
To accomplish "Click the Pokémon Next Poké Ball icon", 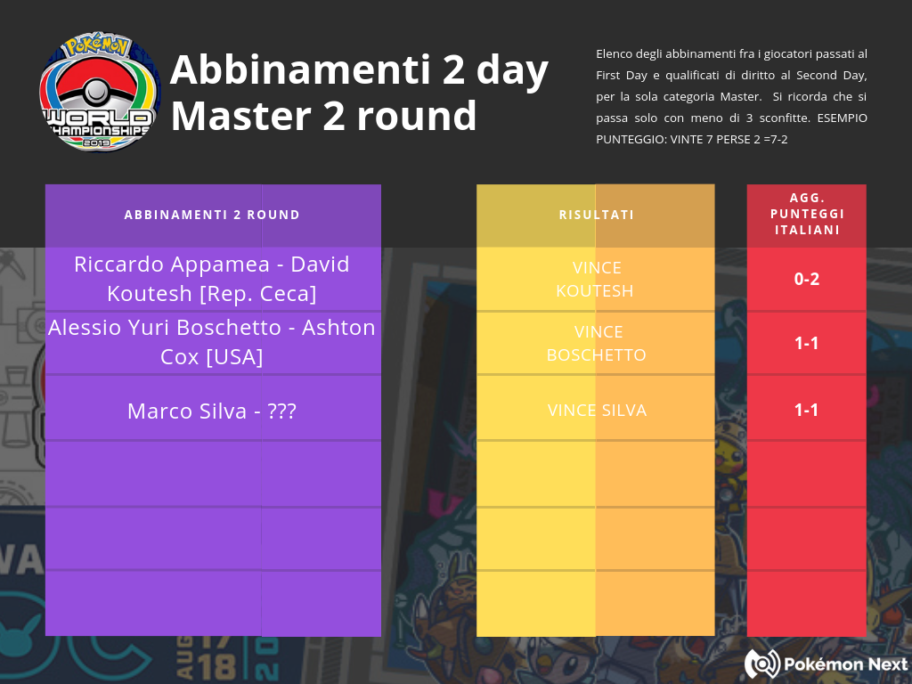I will point(761,664).
